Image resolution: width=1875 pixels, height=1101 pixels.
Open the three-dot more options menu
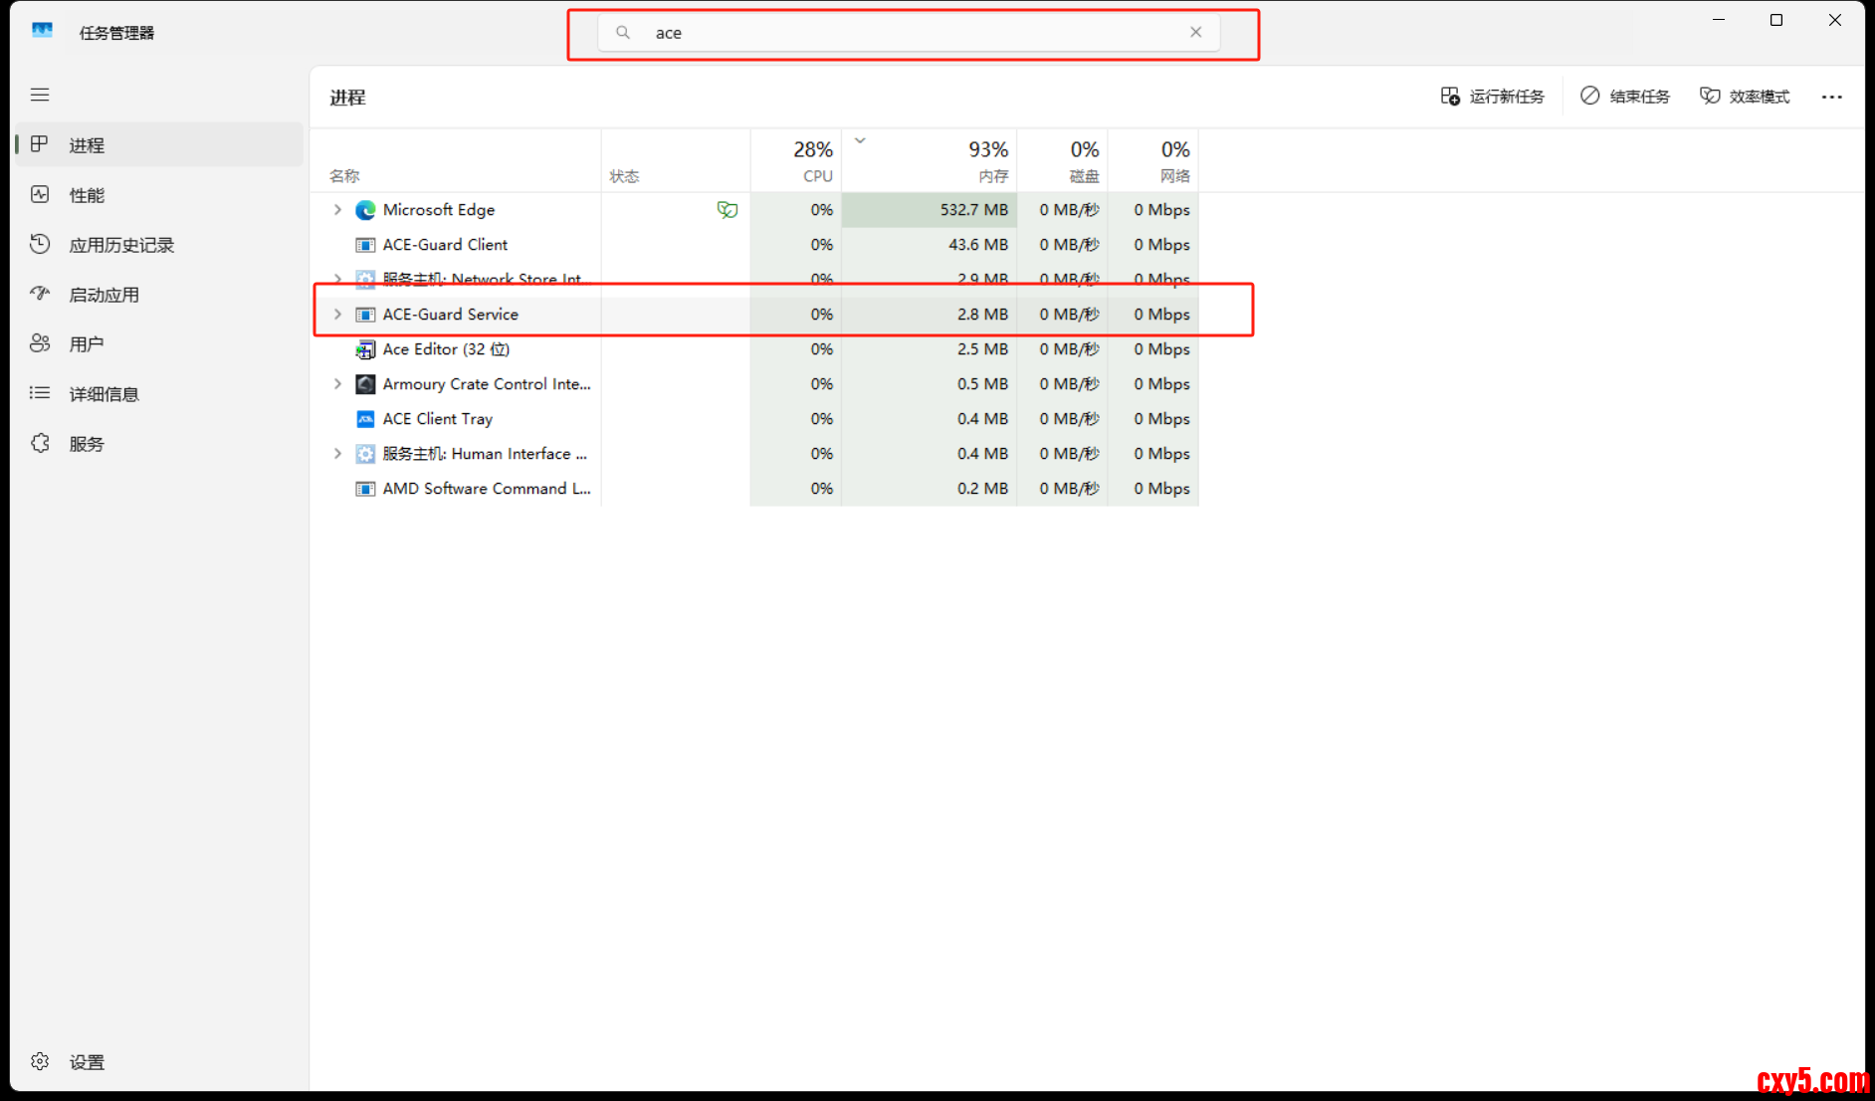[x=1831, y=97]
